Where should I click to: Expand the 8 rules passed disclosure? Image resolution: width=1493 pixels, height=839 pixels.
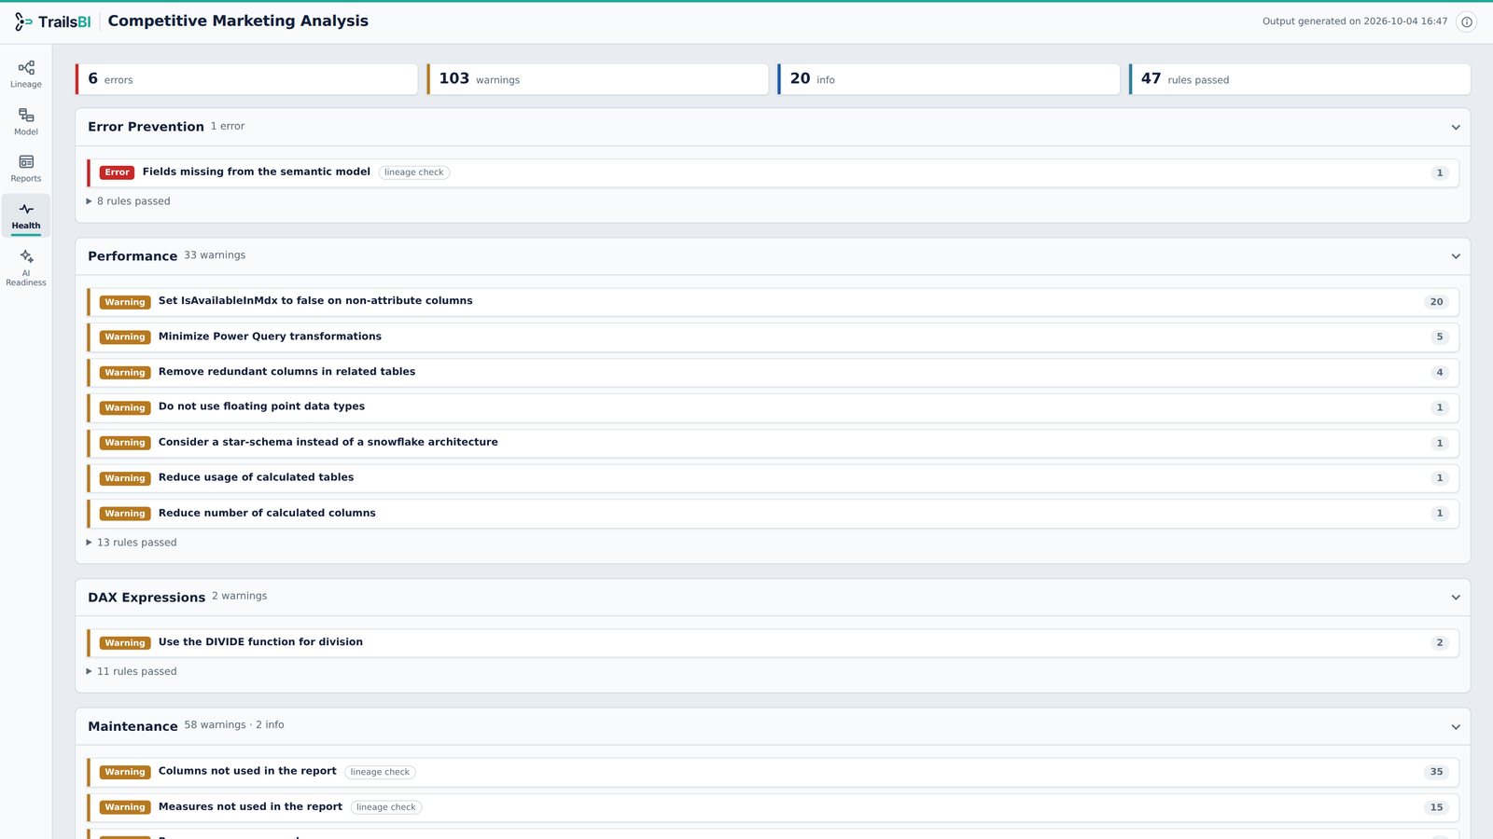click(129, 201)
